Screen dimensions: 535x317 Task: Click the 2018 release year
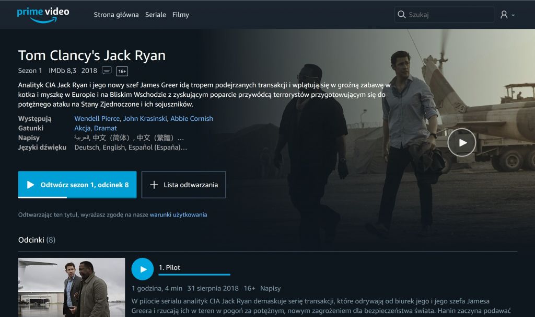tap(89, 71)
